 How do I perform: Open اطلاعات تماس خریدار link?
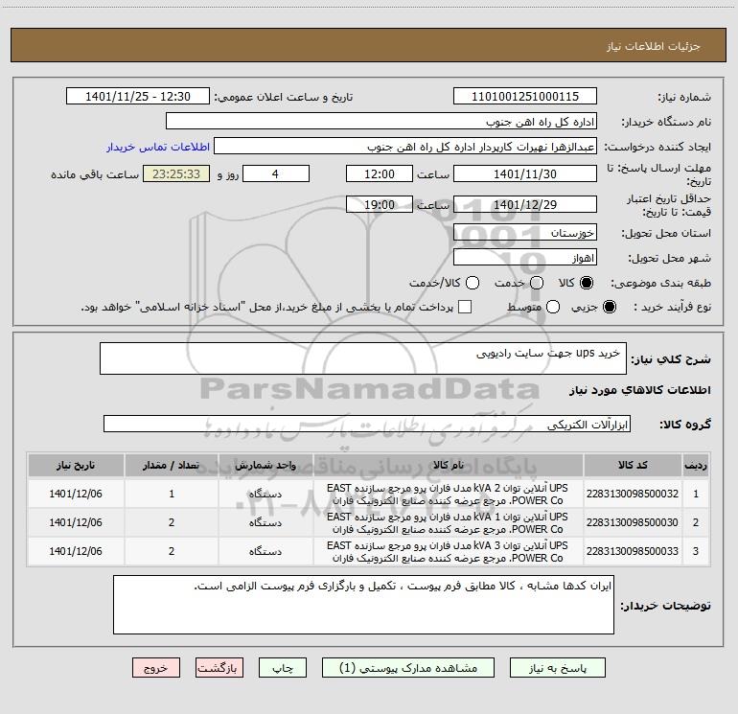158,147
